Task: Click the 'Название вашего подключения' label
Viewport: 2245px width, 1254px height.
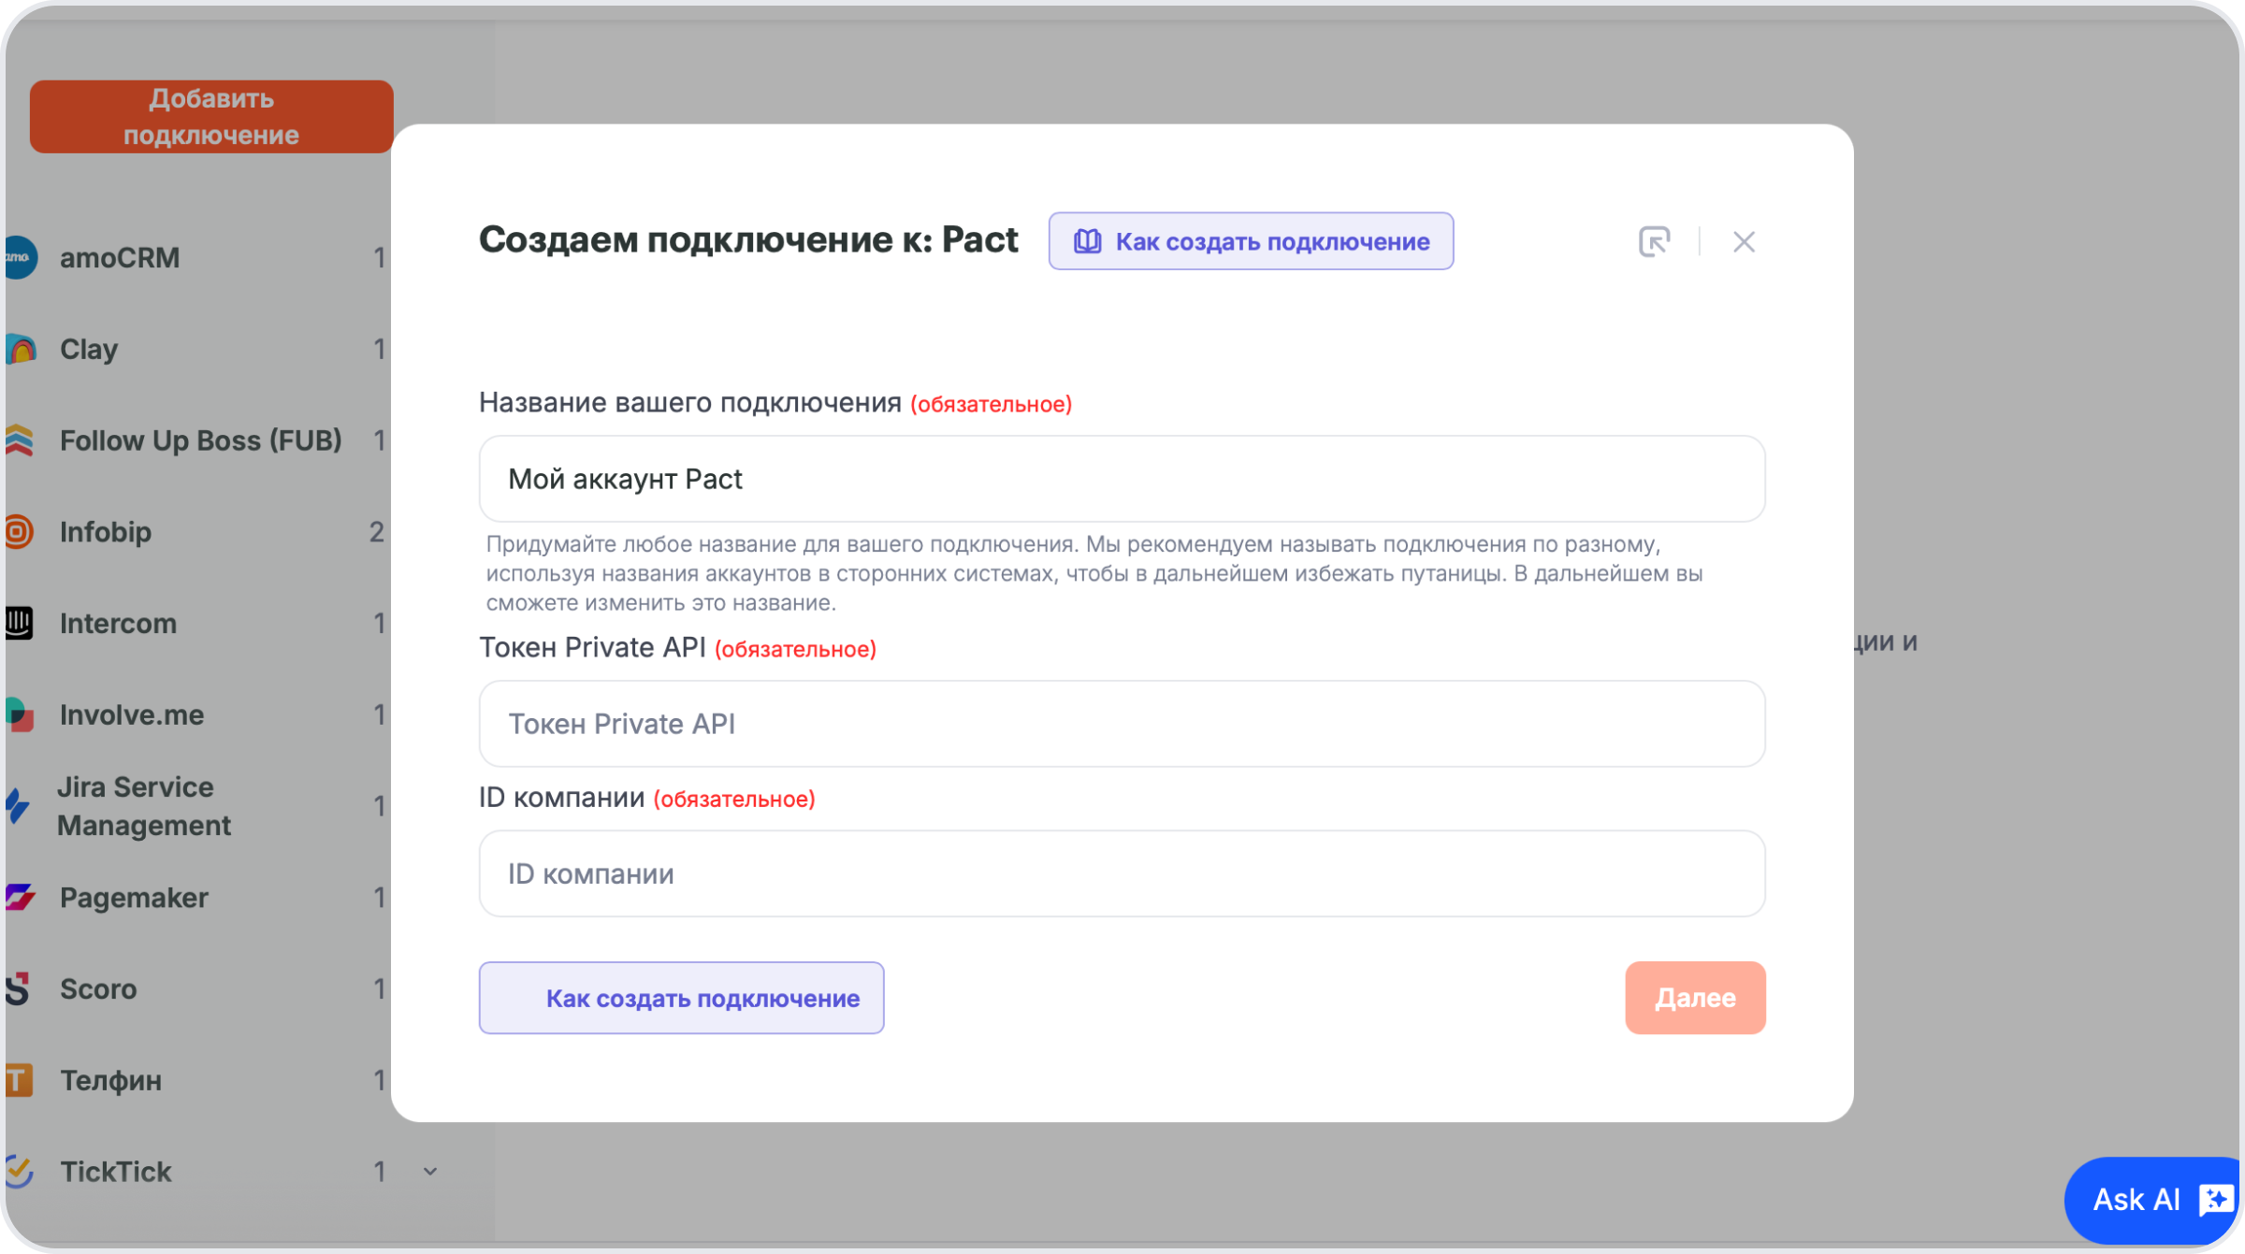Action: [x=690, y=402]
